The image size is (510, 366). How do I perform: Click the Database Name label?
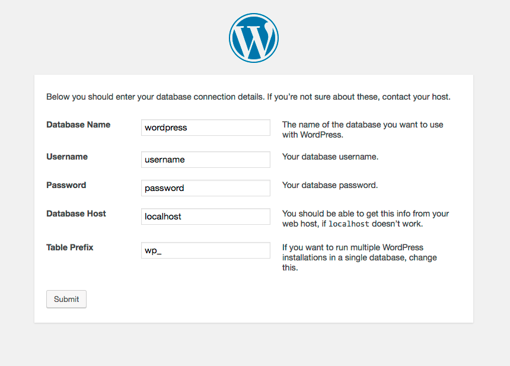pos(78,125)
